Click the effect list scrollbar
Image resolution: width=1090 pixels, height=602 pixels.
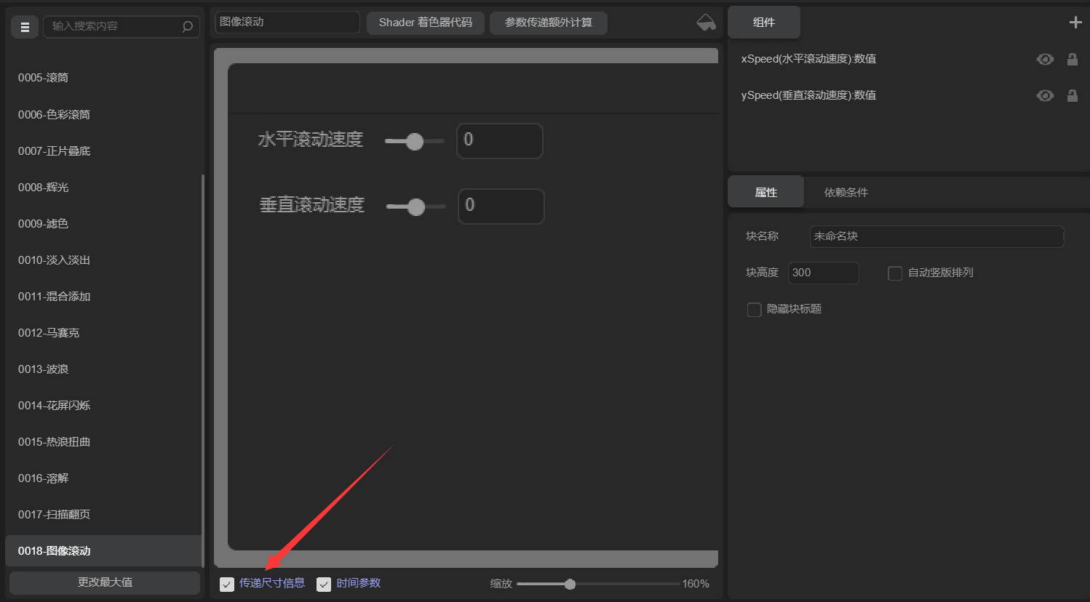203,369
